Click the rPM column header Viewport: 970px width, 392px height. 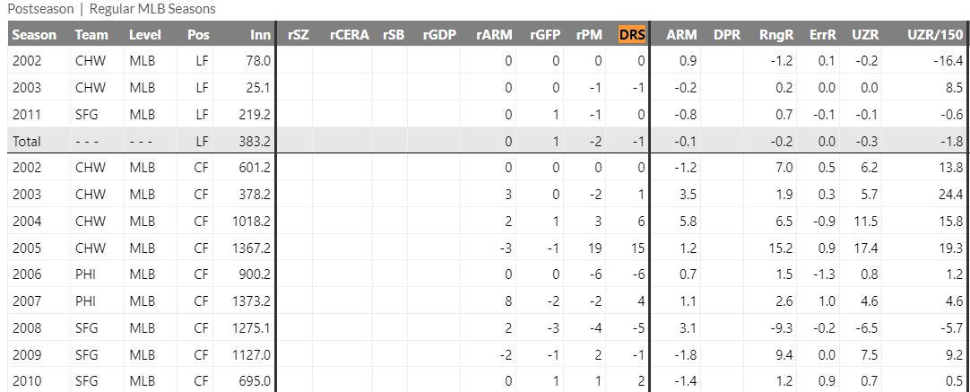589,35
